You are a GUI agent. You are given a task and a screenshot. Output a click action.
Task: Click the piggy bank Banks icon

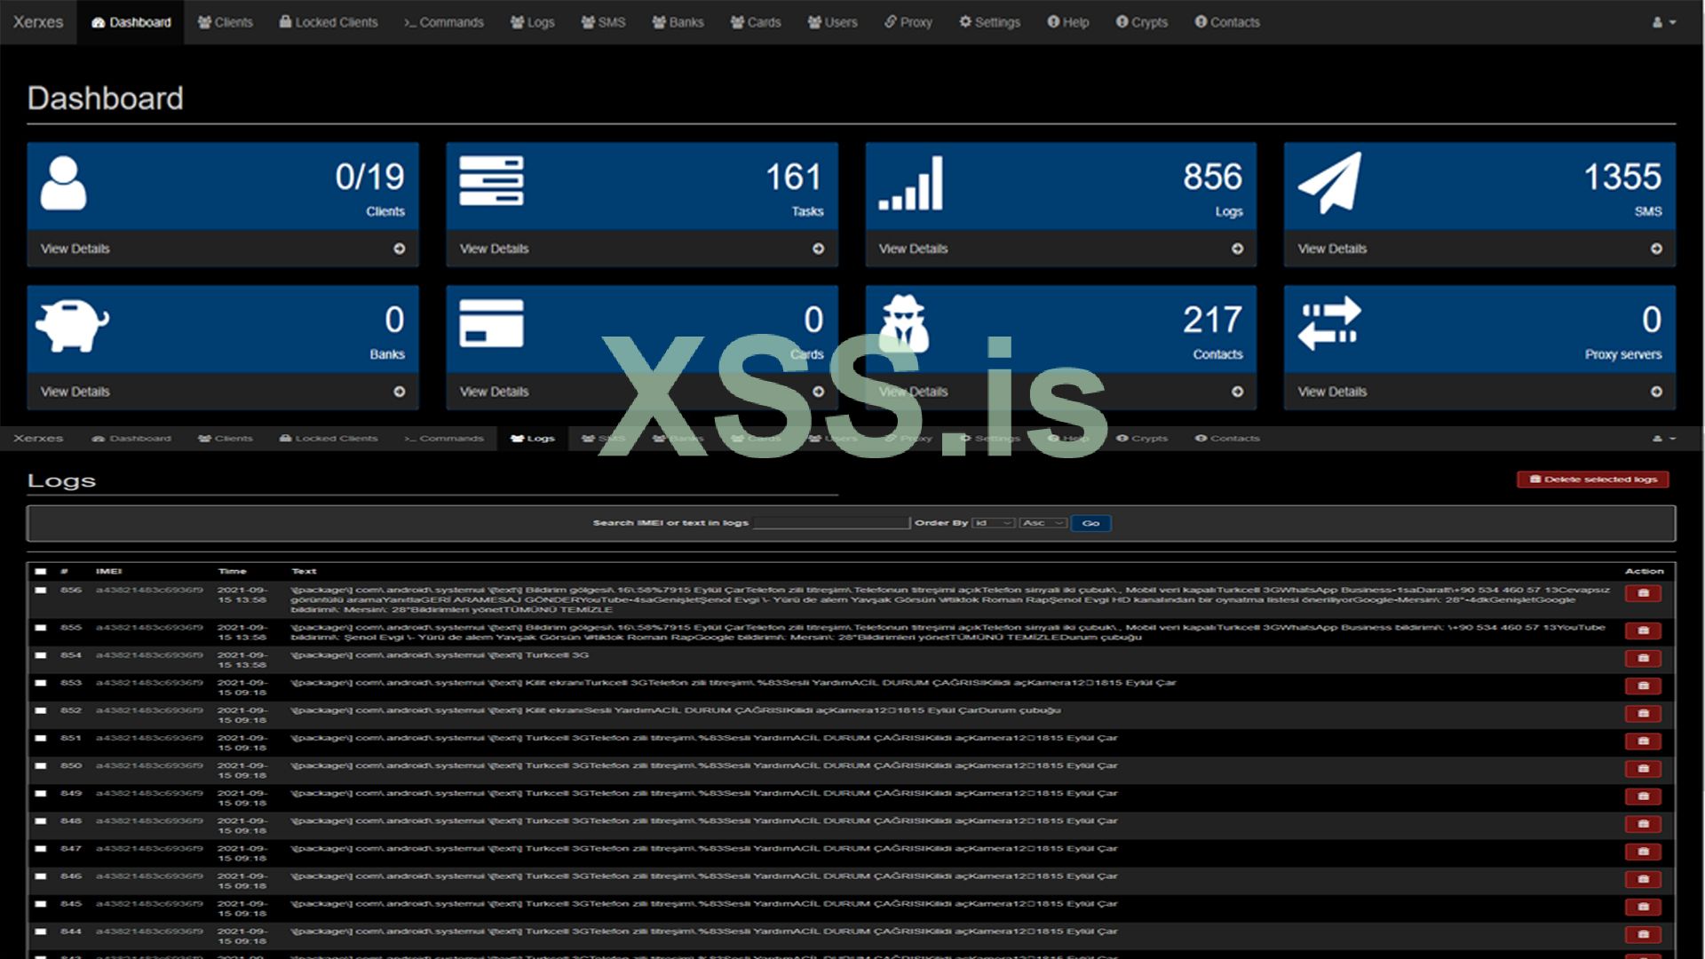[x=72, y=325]
